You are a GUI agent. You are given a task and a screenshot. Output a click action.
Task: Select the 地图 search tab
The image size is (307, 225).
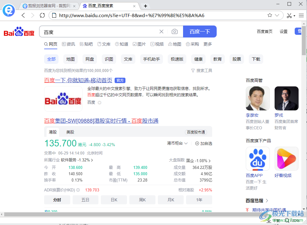coord(175,44)
